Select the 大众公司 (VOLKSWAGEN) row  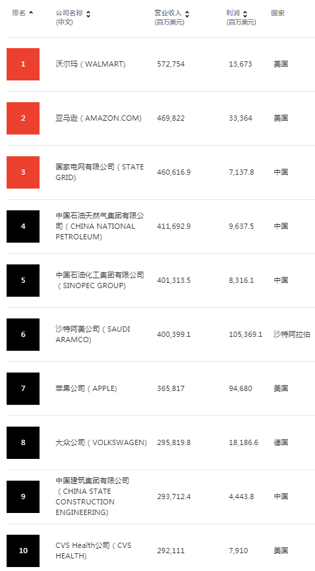(x=161, y=442)
